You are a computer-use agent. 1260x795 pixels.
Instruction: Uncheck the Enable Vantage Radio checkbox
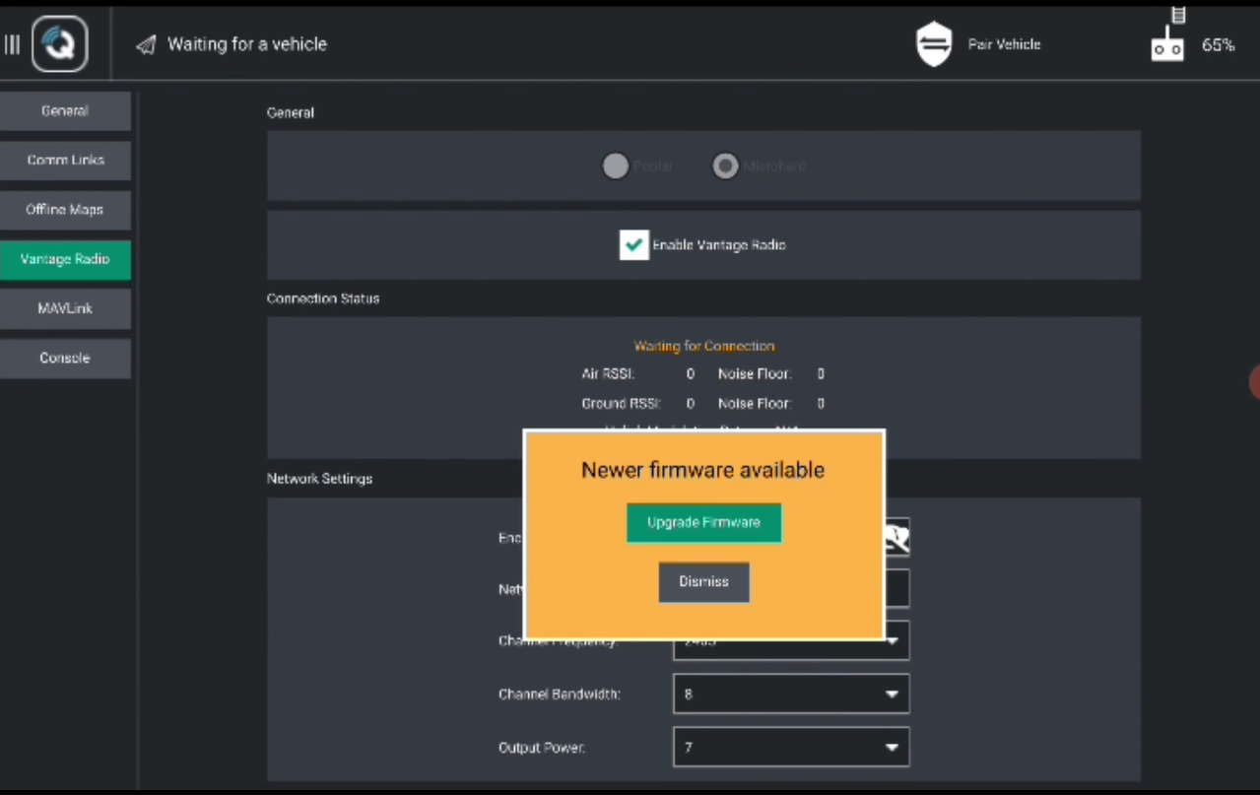pyautogui.click(x=633, y=245)
